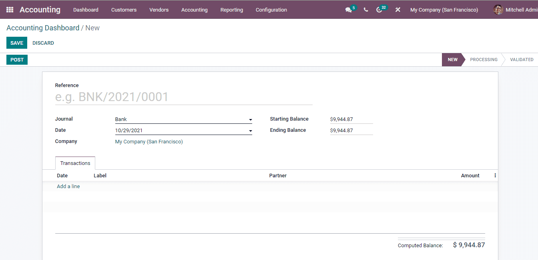
Task: Select the Transactions tab
Action: 75,163
